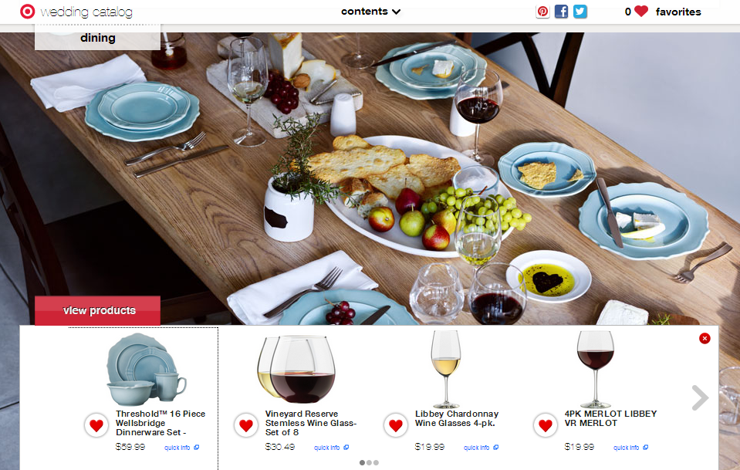Close the products panel with red X
Viewport: 740px width, 470px height.
tap(705, 338)
